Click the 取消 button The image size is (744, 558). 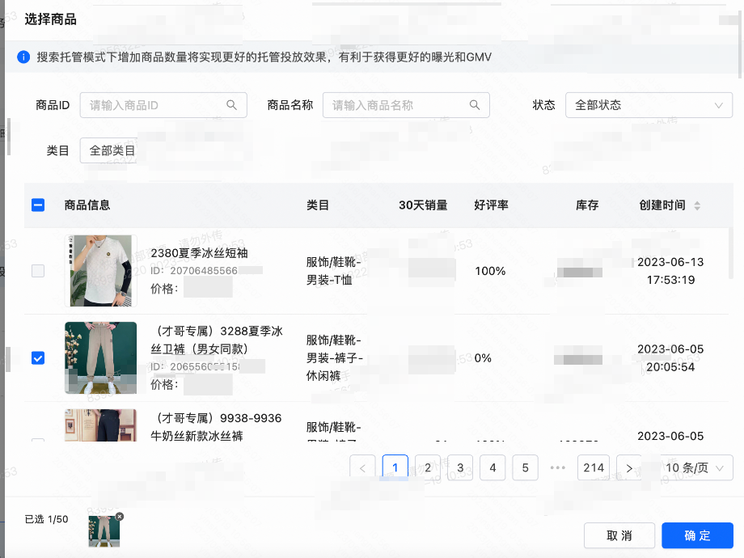tap(619, 535)
